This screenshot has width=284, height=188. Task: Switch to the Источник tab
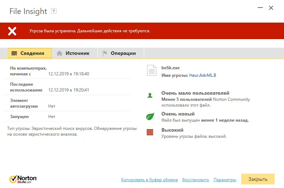pos(75,53)
